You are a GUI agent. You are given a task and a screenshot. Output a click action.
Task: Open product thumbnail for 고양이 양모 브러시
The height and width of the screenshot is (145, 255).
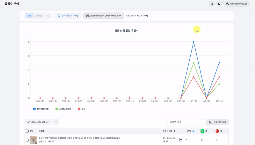[x=33, y=140]
